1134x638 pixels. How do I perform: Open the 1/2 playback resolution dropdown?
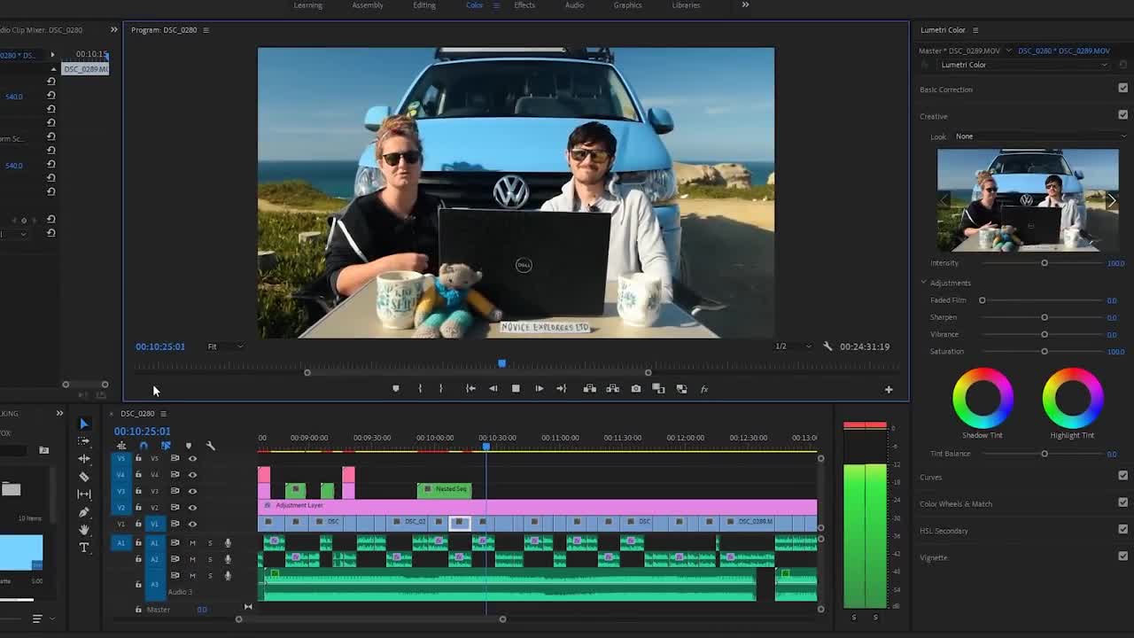point(792,346)
